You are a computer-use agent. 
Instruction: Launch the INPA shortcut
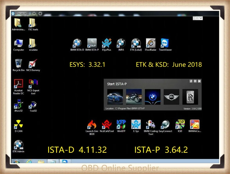tap(121, 45)
